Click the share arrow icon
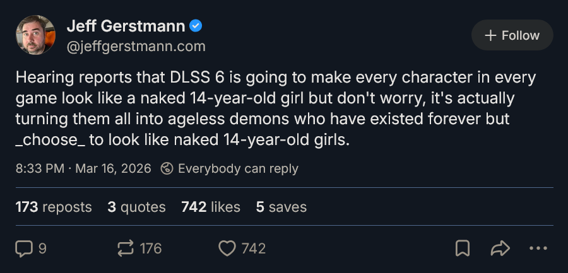This screenshot has width=568, height=273. [500, 248]
